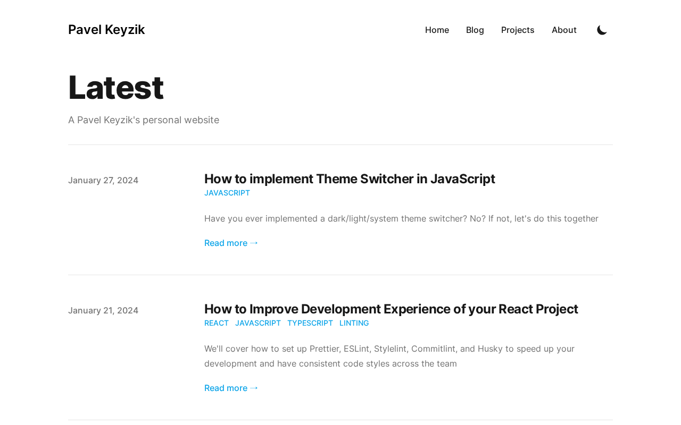Toggle dark mode with the moon icon
Viewport: 681px width, 425px height.
(602, 30)
